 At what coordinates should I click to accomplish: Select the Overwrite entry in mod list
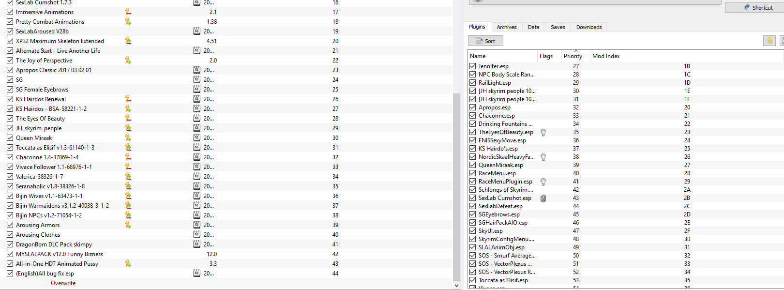tap(63, 283)
